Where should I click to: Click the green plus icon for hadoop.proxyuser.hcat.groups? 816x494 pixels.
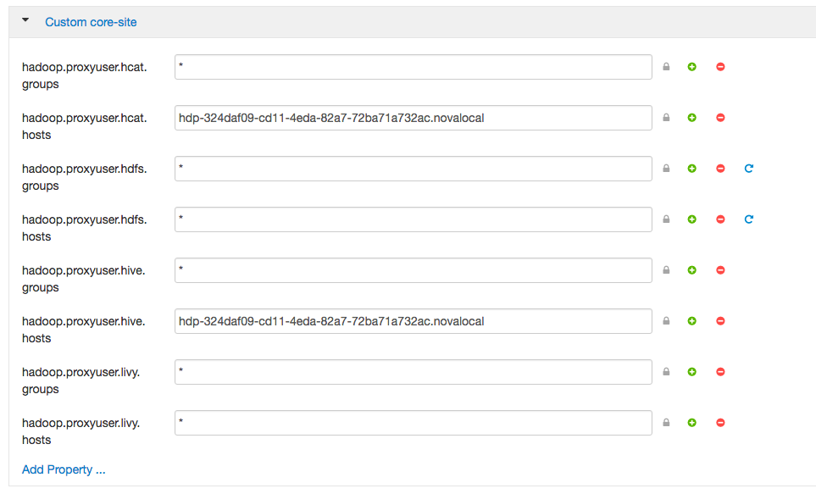tap(692, 67)
